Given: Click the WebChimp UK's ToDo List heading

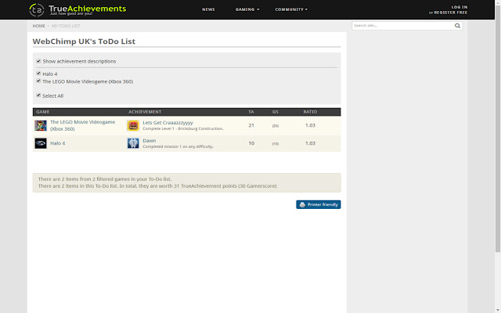Looking at the screenshot, I should click(x=84, y=41).
